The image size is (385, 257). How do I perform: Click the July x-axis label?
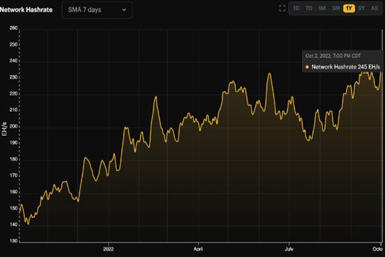point(289,249)
